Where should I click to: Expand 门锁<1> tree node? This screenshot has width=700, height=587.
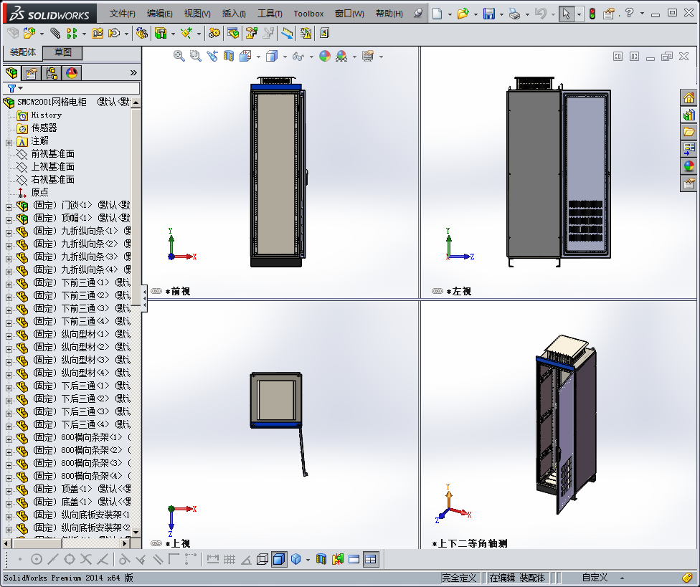click(x=9, y=207)
